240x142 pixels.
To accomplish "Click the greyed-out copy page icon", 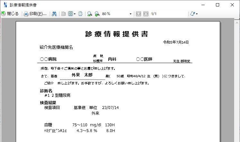I will click(x=63, y=14).
